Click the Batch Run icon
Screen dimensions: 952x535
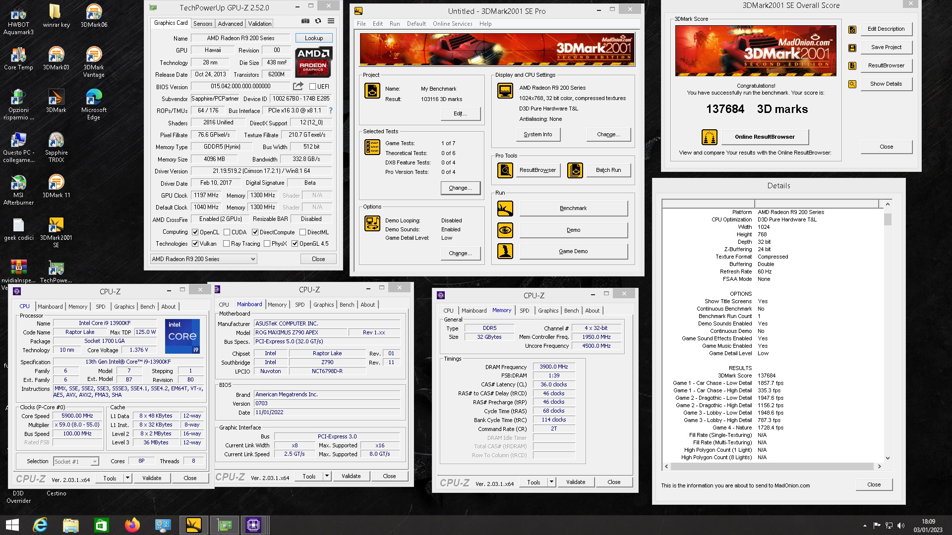click(575, 170)
